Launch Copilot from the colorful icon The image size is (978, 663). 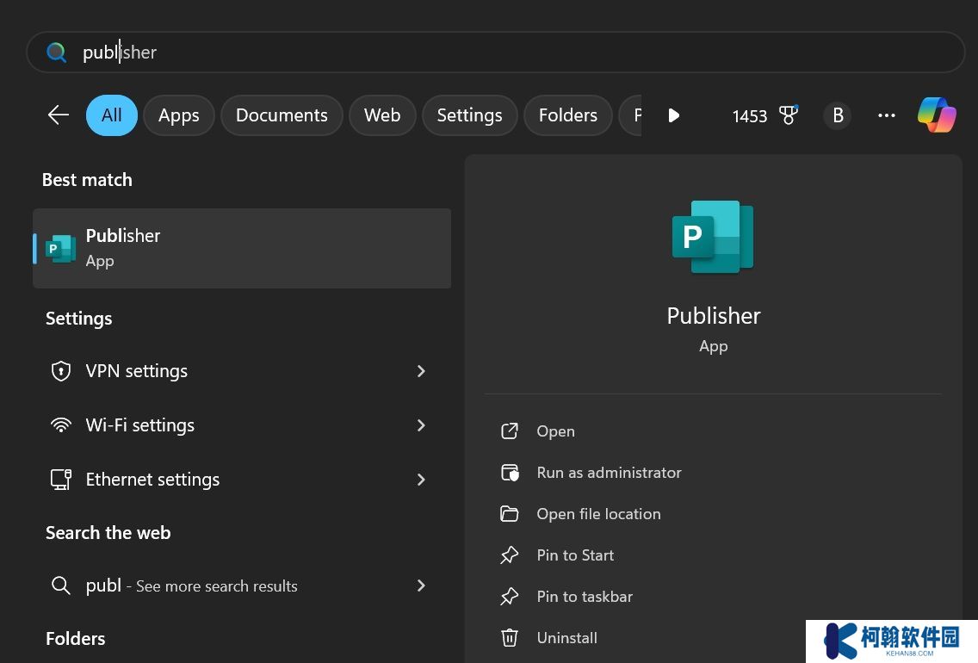[x=936, y=115]
